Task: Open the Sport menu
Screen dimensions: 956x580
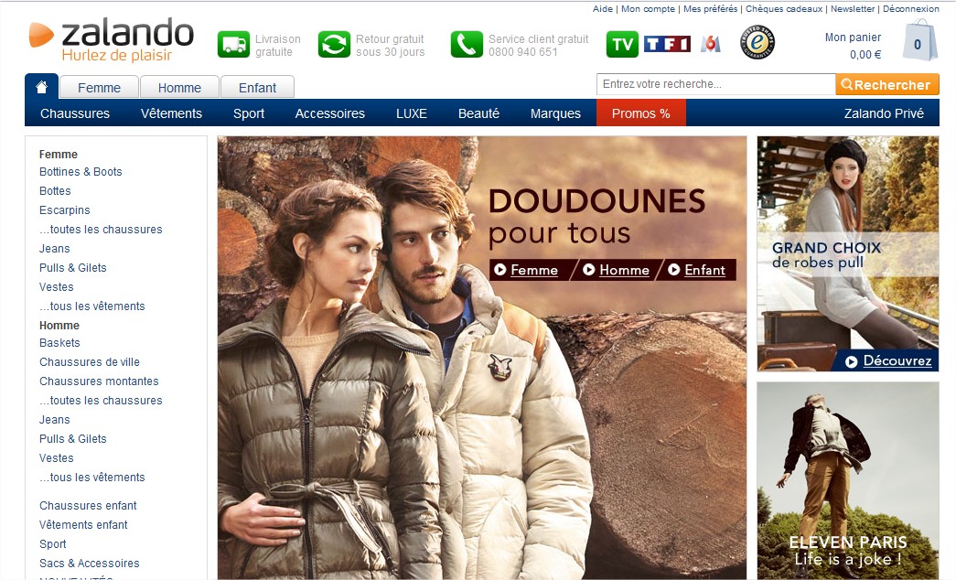Action: pyautogui.click(x=249, y=113)
